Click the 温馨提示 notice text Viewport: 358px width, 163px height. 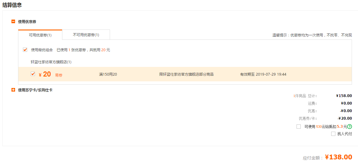312,35
